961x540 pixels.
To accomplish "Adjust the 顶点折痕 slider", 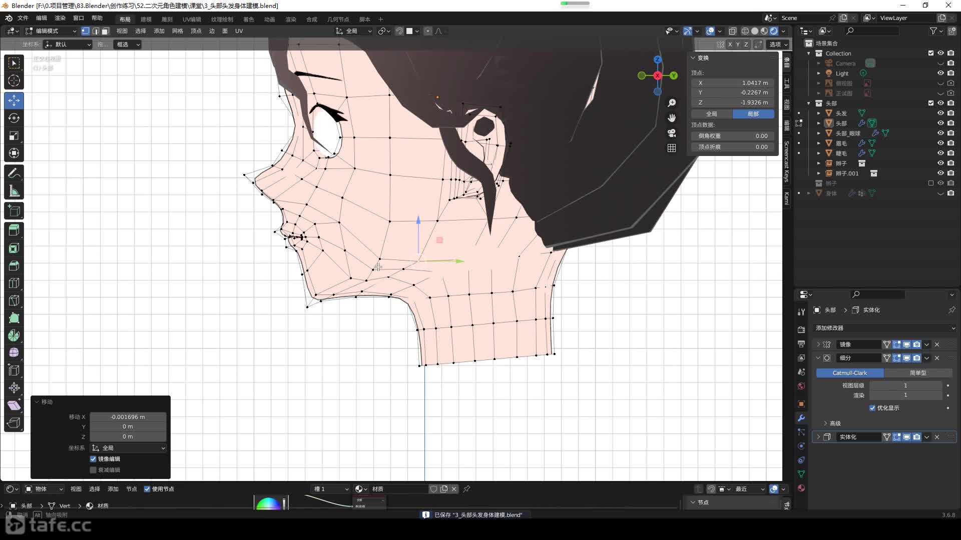I will [733, 147].
